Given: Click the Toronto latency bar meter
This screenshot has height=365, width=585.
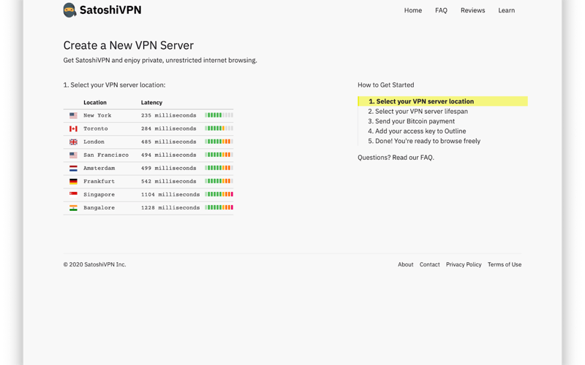Looking at the screenshot, I should coord(219,128).
